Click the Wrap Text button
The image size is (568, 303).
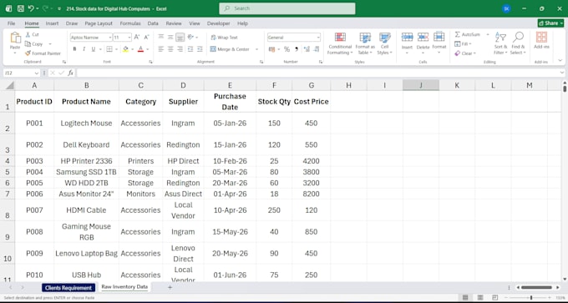(x=224, y=38)
